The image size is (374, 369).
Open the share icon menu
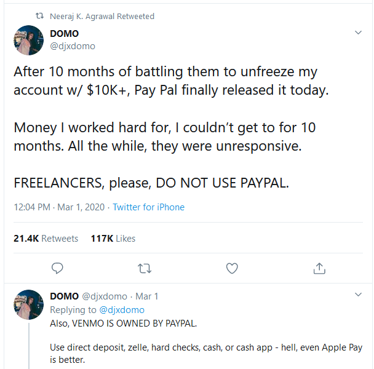point(319,268)
